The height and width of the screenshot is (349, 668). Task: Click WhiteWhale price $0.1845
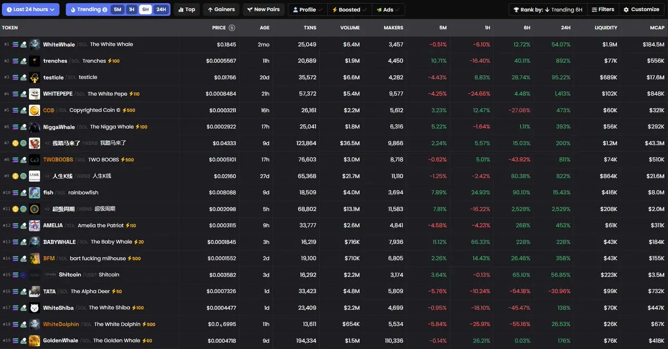(x=226, y=45)
